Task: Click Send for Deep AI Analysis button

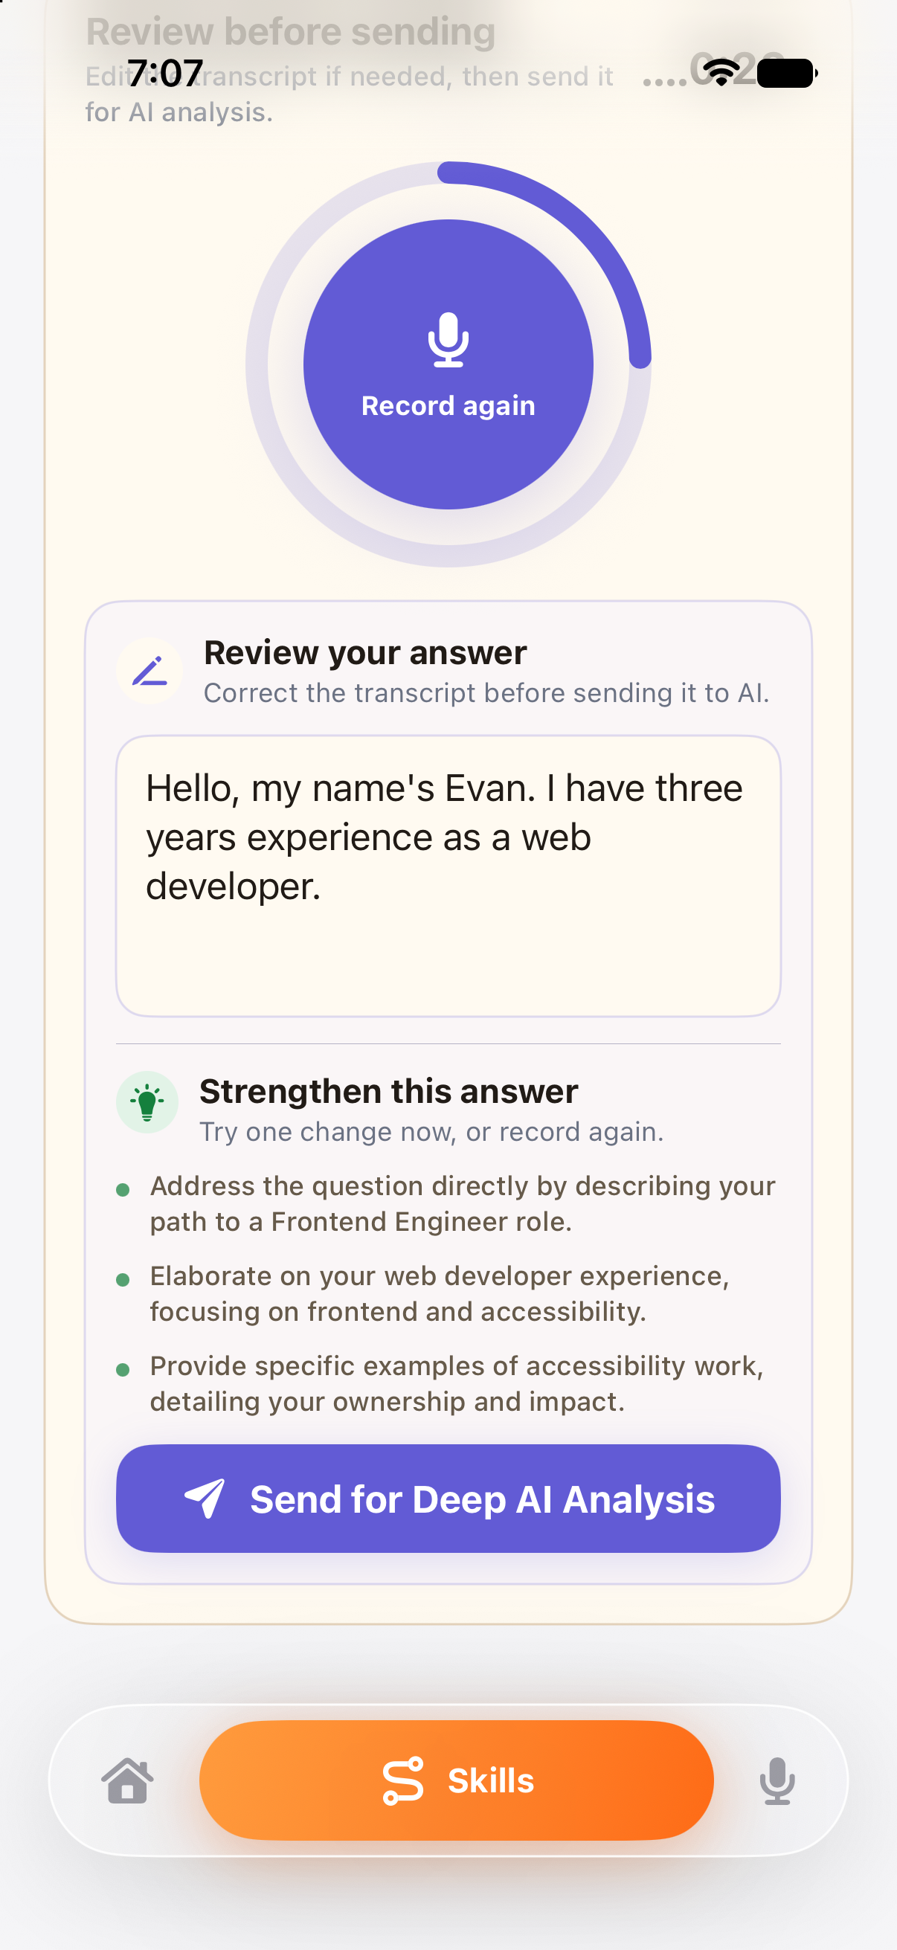Action: pos(448,1499)
